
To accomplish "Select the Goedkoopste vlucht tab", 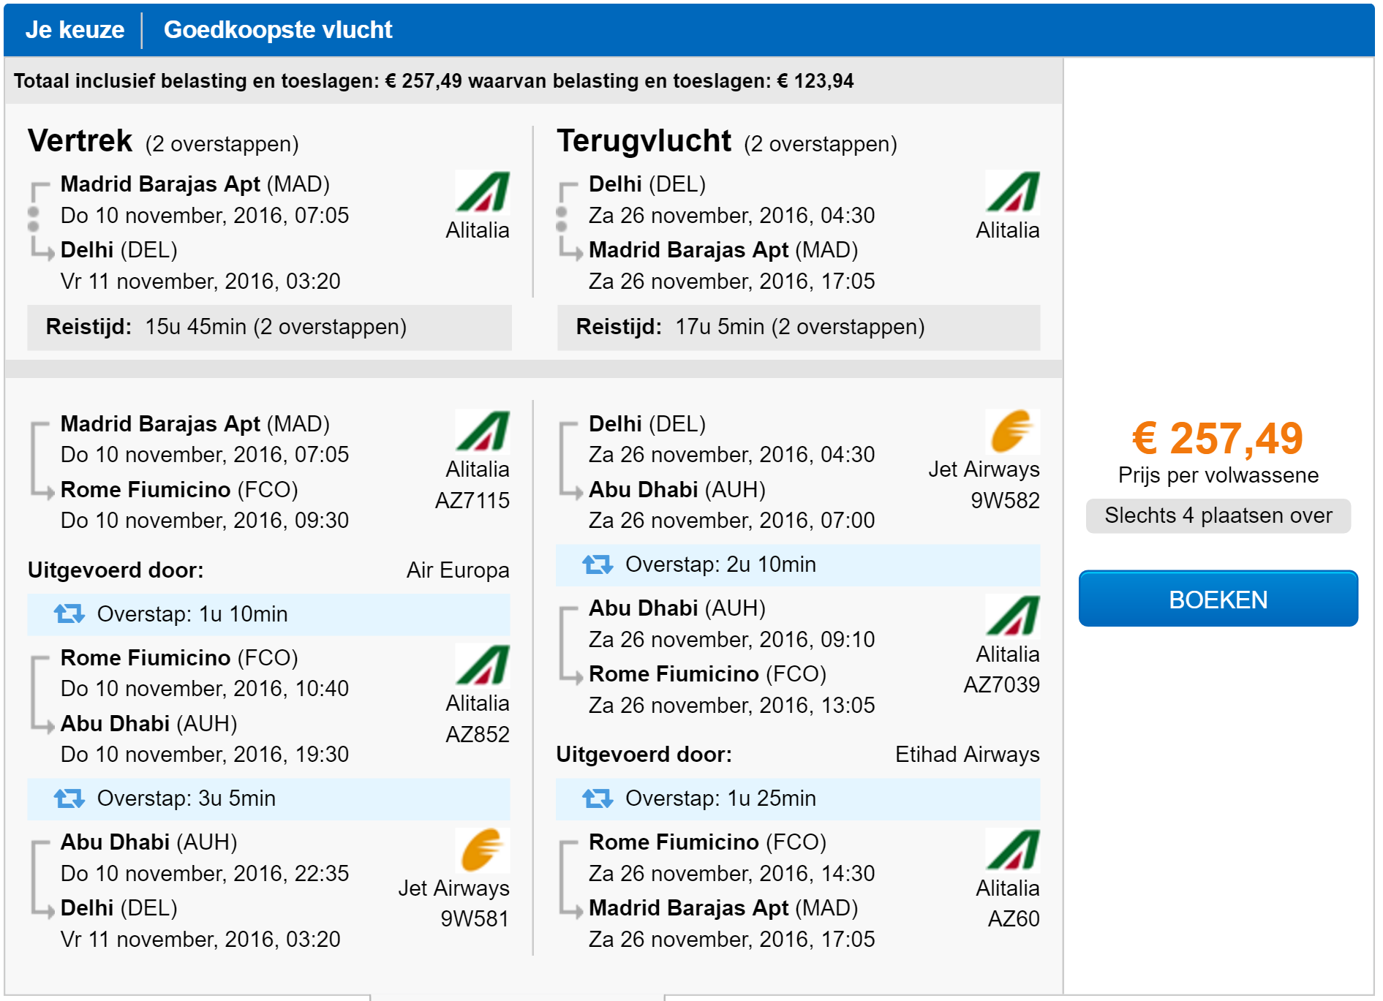I will (x=278, y=30).
